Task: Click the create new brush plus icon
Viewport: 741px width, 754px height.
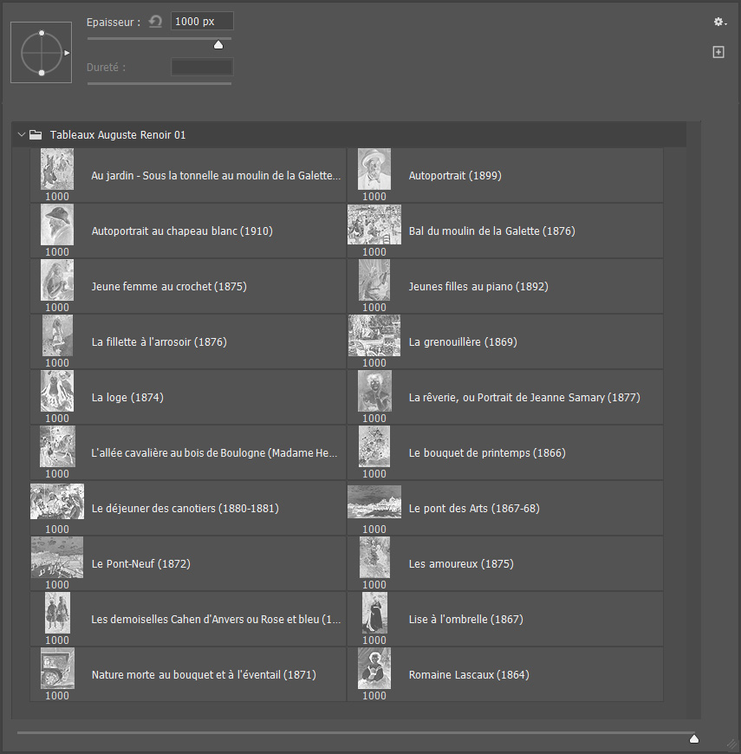Action: [718, 53]
